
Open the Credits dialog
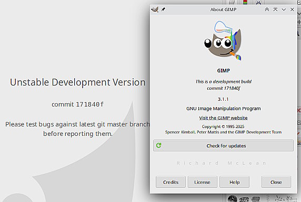click(x=170, y=182)
